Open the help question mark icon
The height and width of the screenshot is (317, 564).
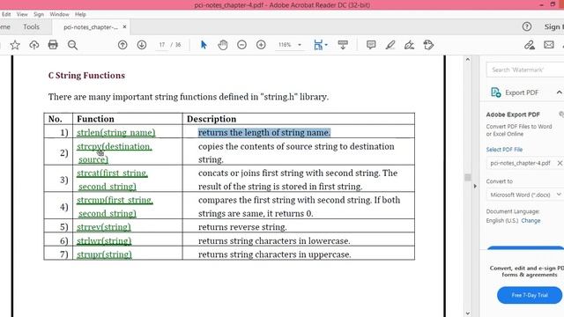coord(527,26)
